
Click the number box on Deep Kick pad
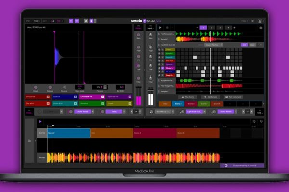(48, 97)
